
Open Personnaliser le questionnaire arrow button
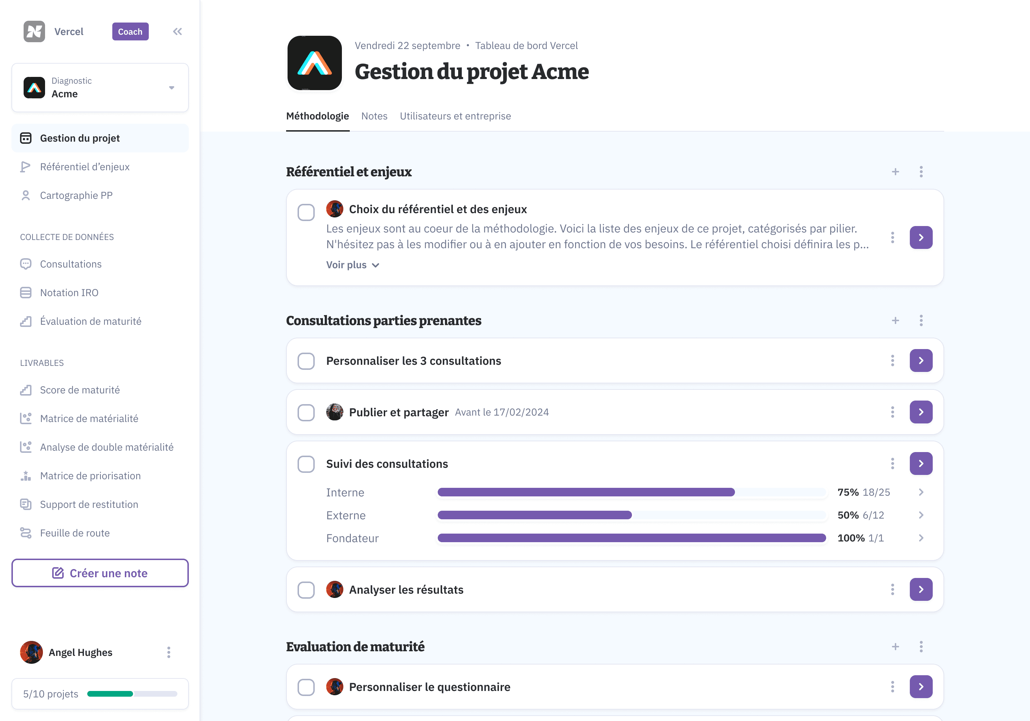921,687
